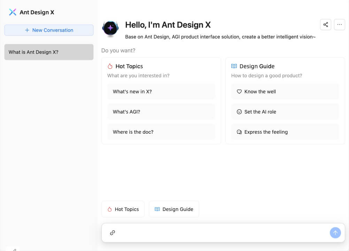Select the Where is the doc? prompt
349x251 pixels.
[x=161, y=132]
